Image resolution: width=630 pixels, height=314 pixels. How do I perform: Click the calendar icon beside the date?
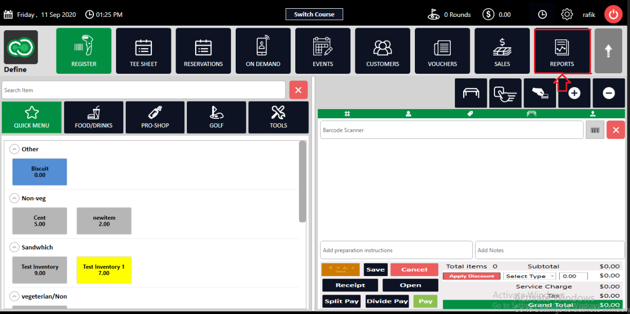(x=8, y=14)
